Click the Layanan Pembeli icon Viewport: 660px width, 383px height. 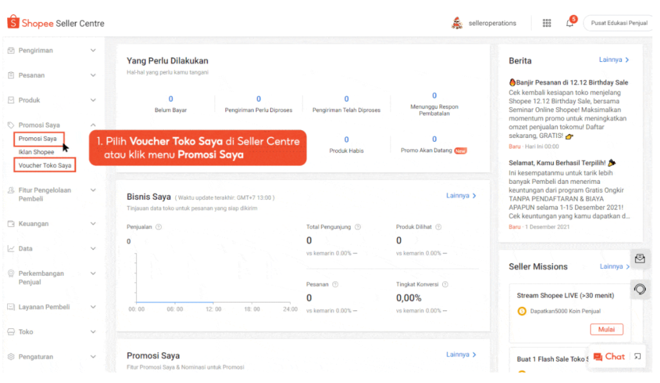pyautogui.click(x=11, y=307)
